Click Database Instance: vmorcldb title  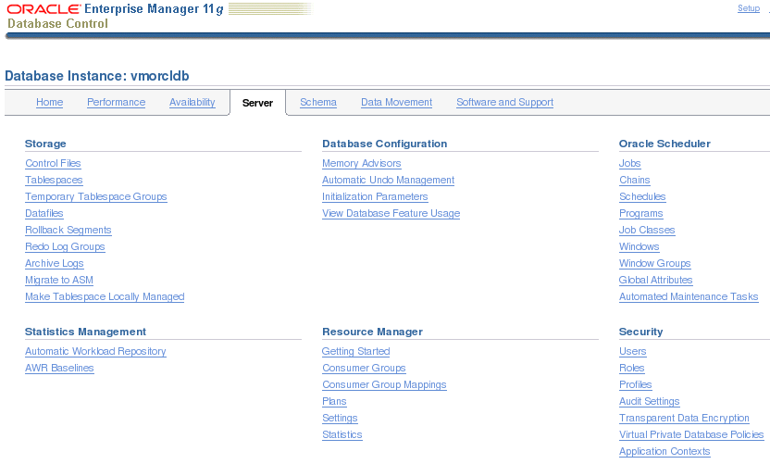(97, 76)
